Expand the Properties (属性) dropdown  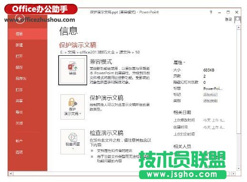(179, 62)
